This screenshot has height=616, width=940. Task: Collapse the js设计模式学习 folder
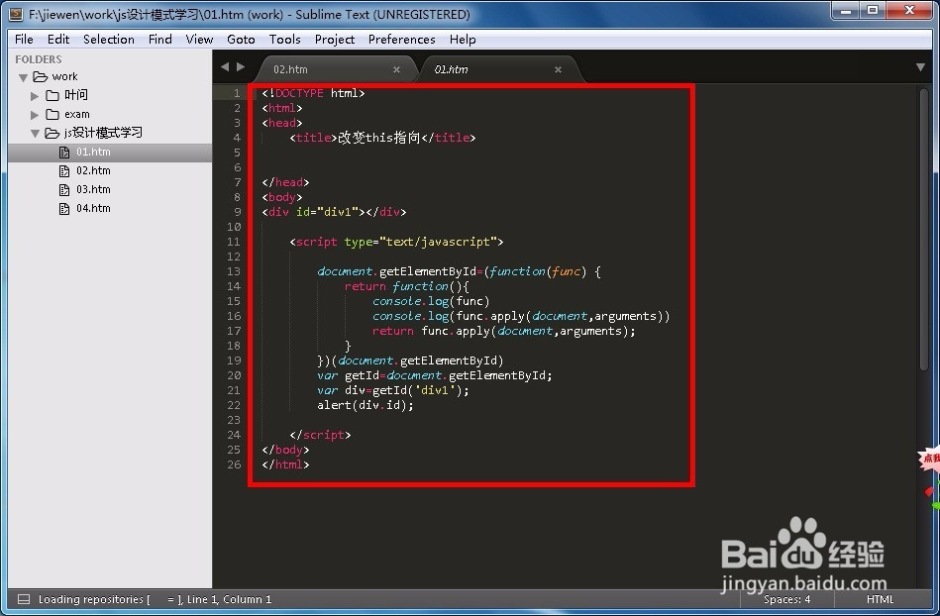35,133
